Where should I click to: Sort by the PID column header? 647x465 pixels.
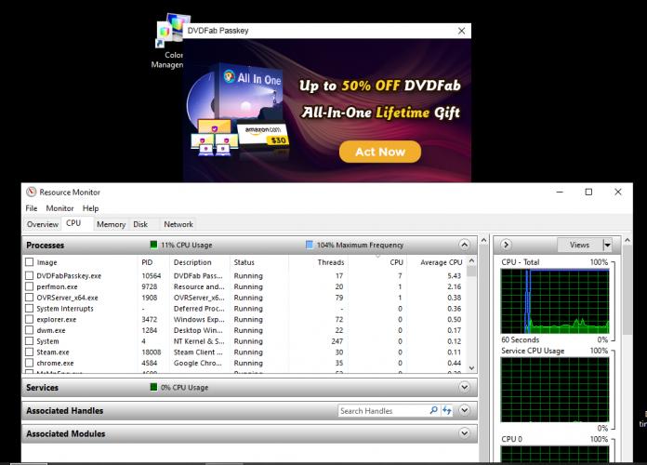(147, 262)
